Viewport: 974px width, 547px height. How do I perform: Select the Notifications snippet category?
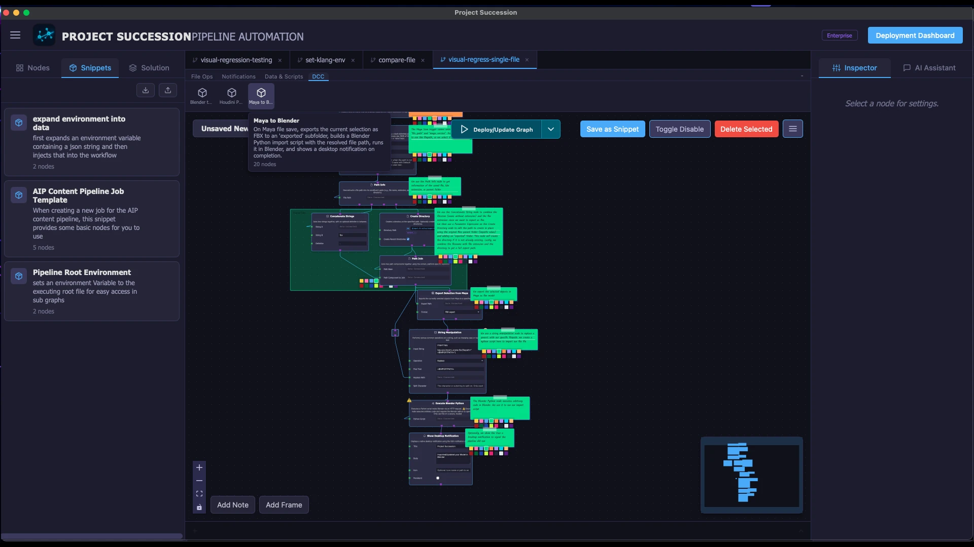click(238, 76)
